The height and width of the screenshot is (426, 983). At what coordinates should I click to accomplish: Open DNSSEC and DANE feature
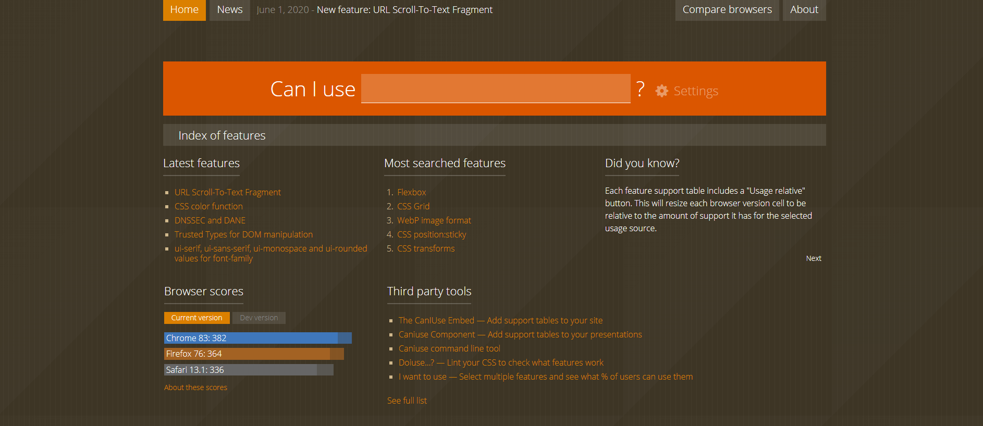[210, 220]
